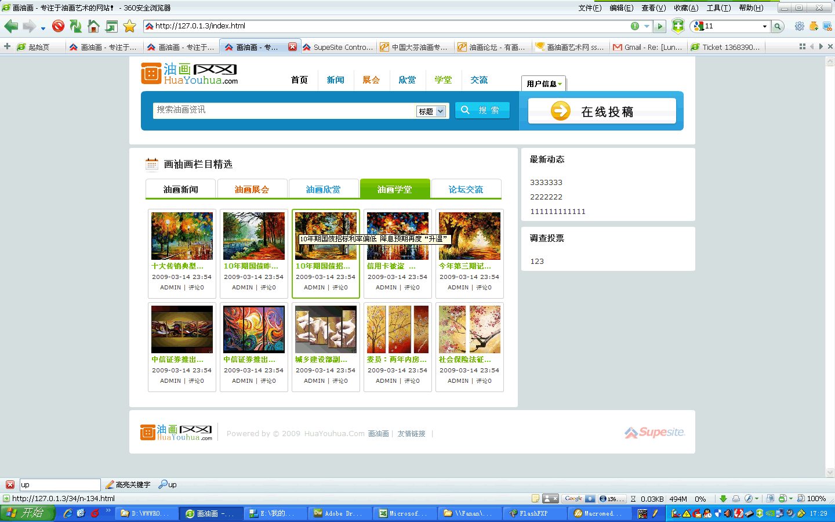Open the 工具(T) menu

[x=718, y=8]
